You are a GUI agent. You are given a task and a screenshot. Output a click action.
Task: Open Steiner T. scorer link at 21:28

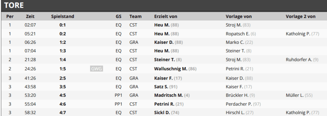click(x=168, y=60)
